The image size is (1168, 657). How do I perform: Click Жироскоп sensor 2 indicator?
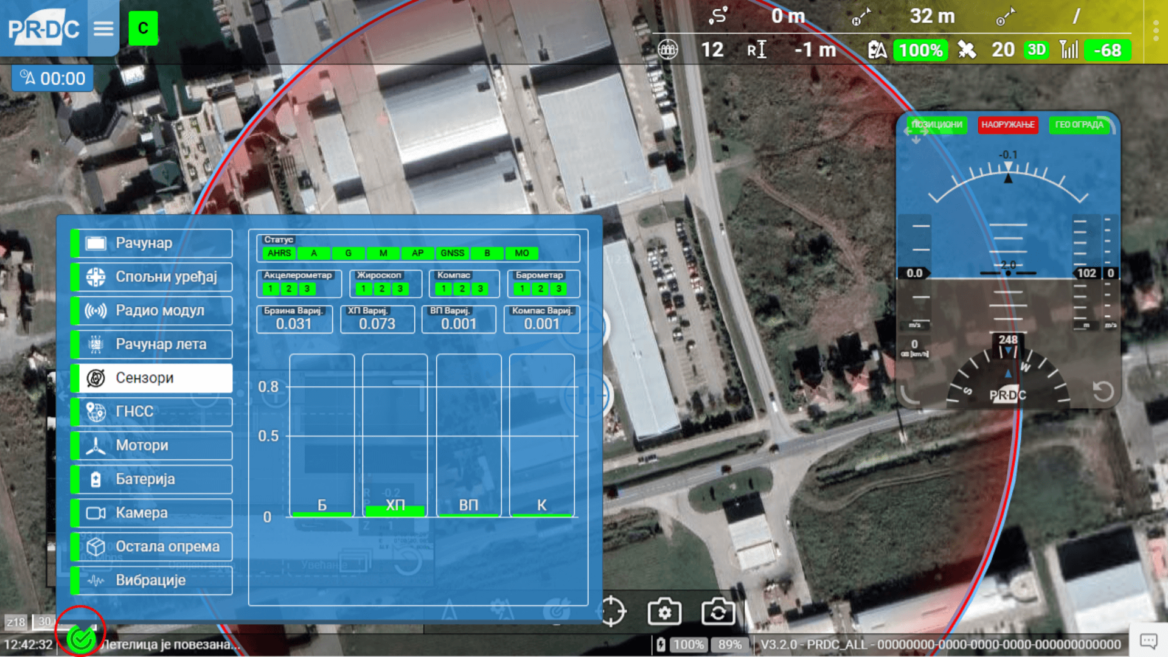[382, 289]
